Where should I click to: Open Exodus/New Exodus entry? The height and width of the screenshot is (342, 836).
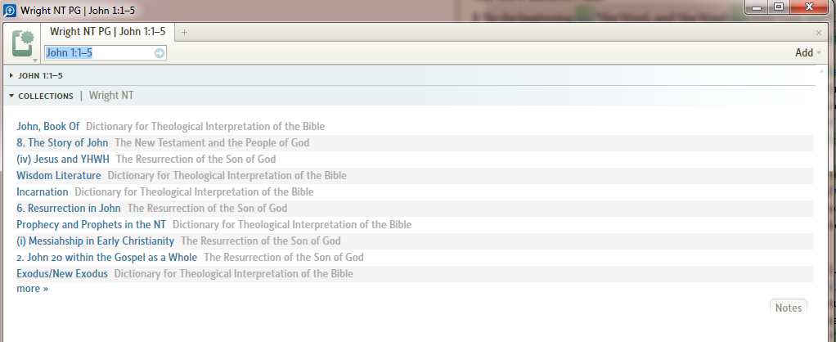point(62,274)
